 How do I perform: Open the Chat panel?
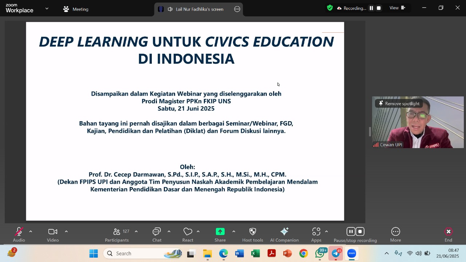click(157, 235)
